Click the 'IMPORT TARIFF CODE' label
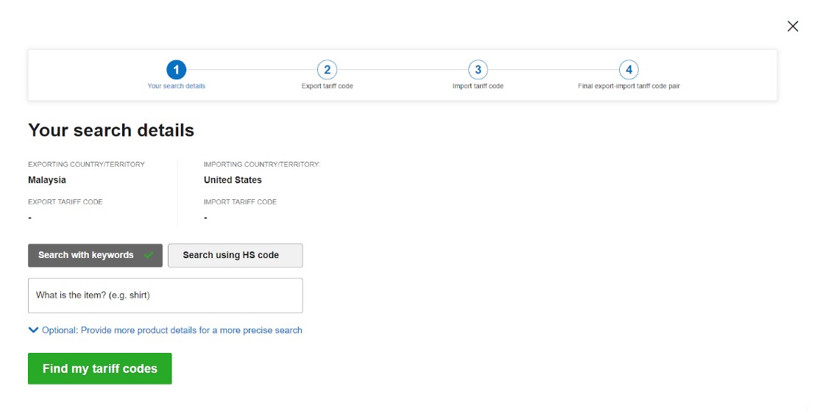820x411 pixels. click(240, 202)
